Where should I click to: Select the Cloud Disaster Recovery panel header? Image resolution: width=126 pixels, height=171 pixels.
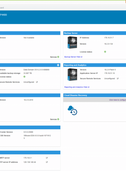click(x=94, y=95)
